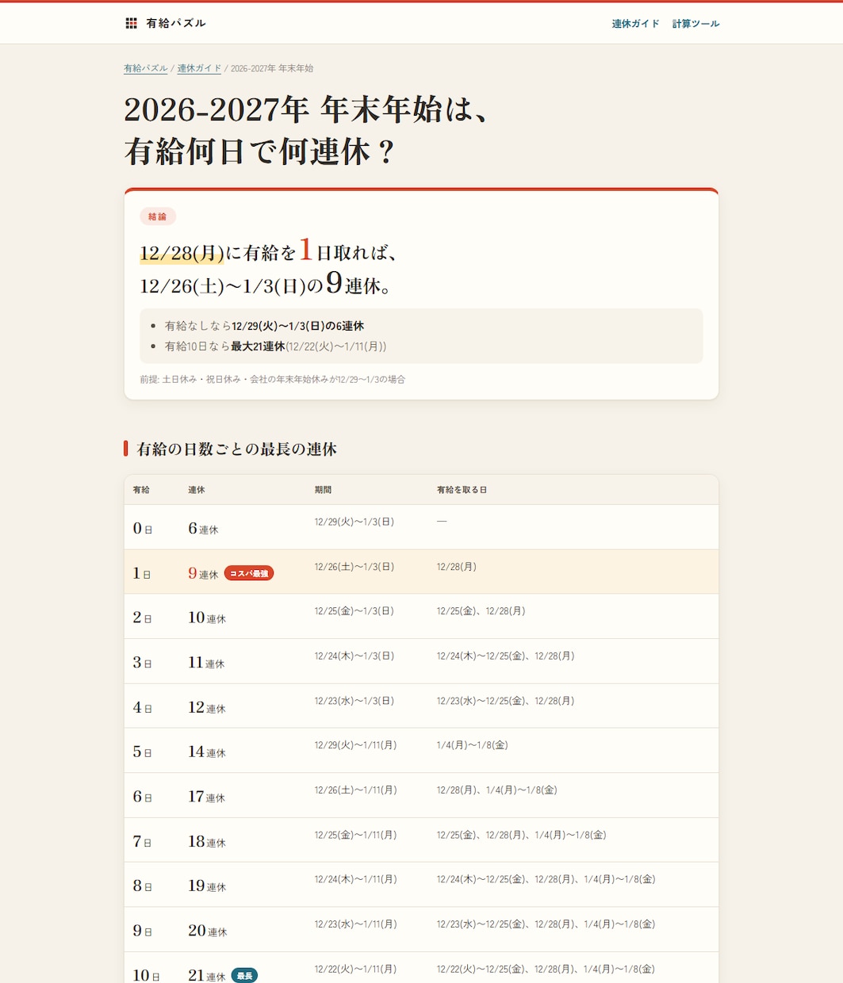Click the 17連休 cell
This screenshot has height=983, width=843.
click(x=207, y=797)
